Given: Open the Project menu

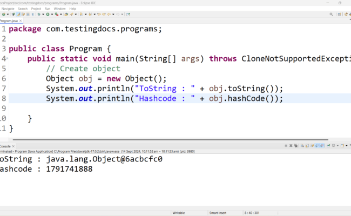Looking at the screenshot, I should 36,9.
